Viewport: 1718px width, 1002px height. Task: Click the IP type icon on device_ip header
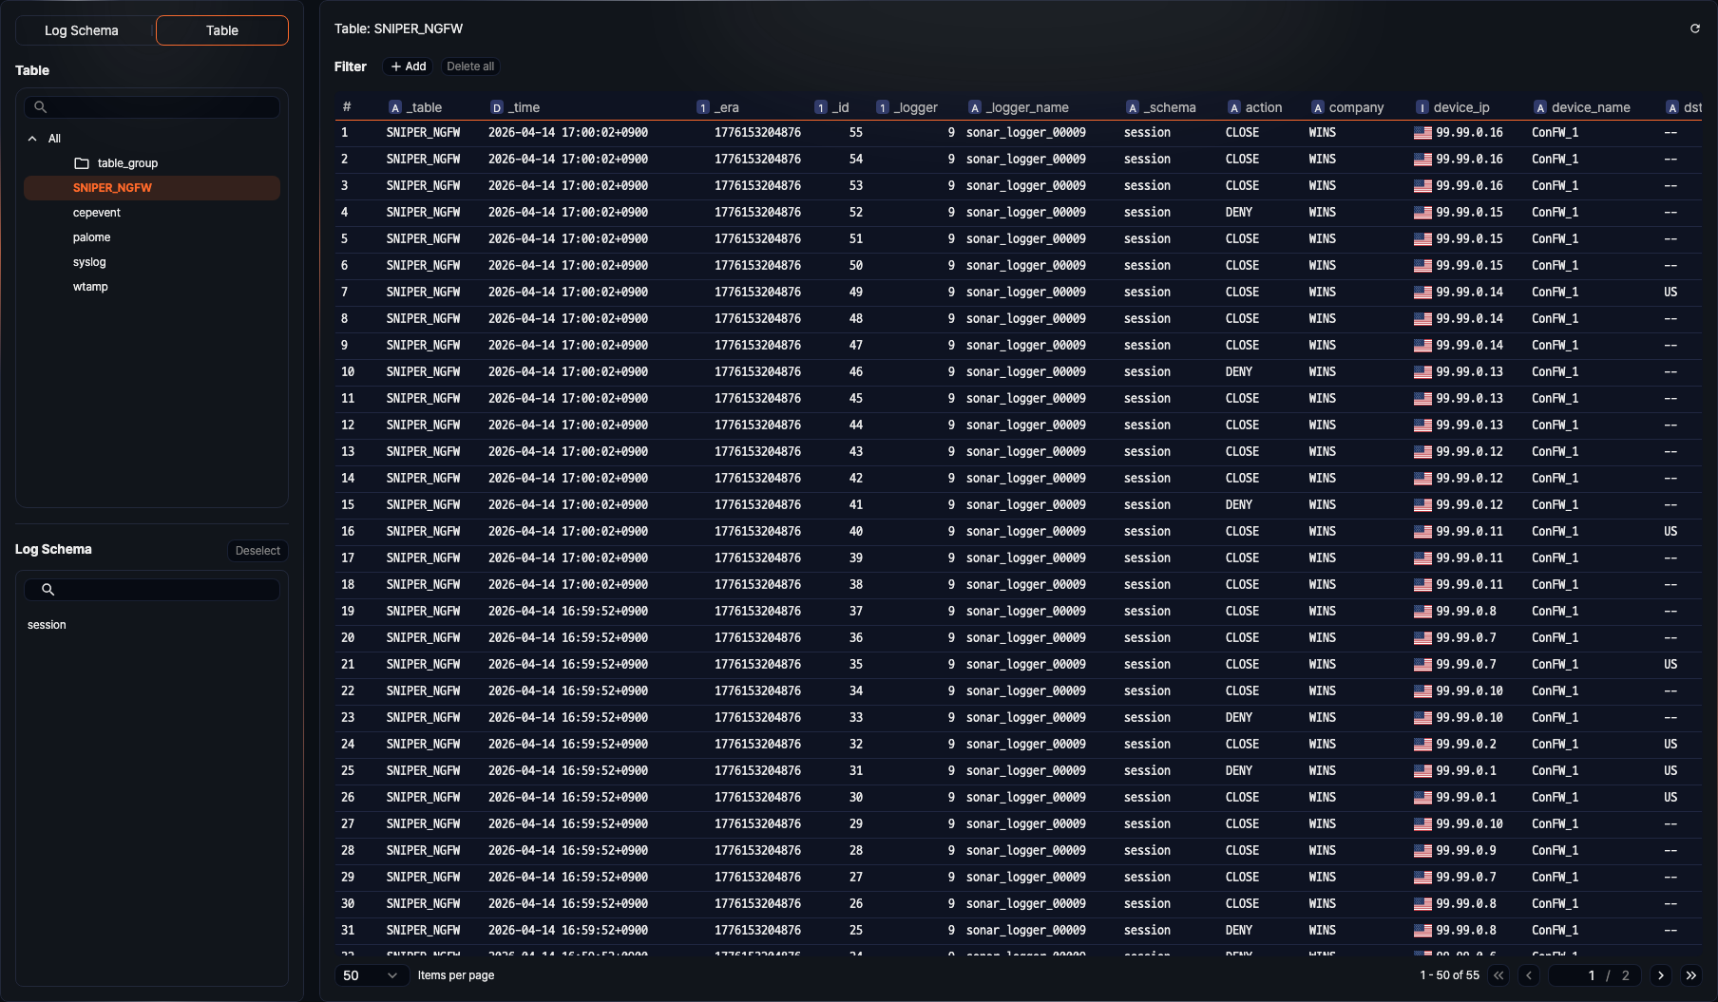coord(1422,107)
